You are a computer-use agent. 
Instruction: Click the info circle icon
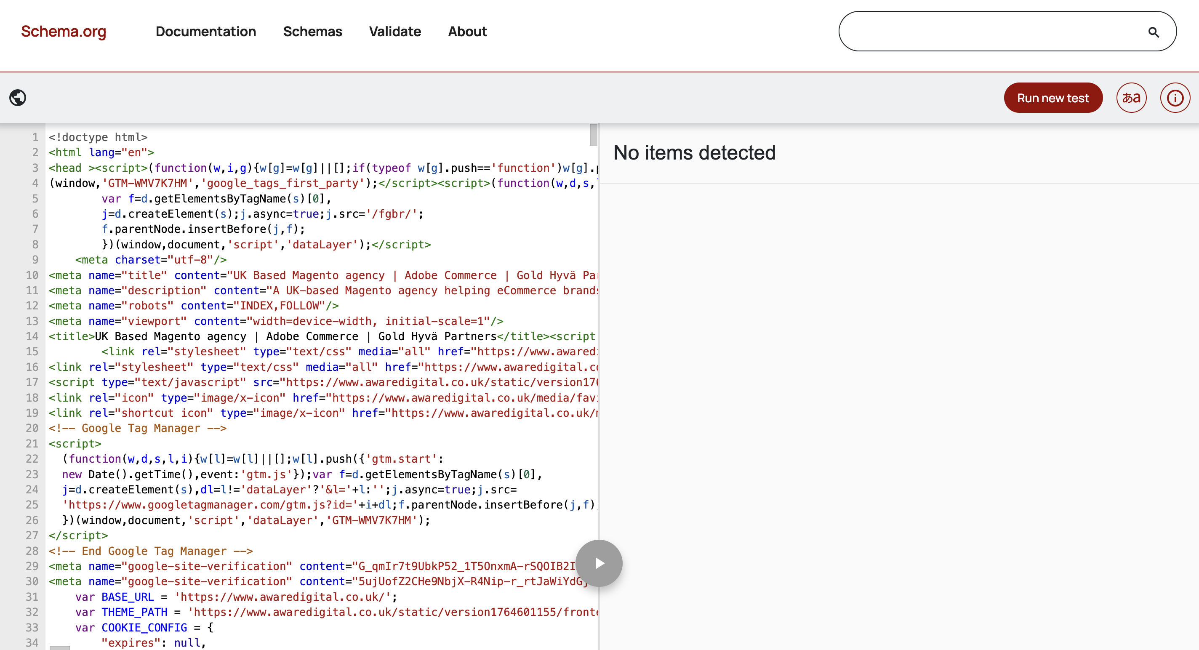pos(1175,98)
